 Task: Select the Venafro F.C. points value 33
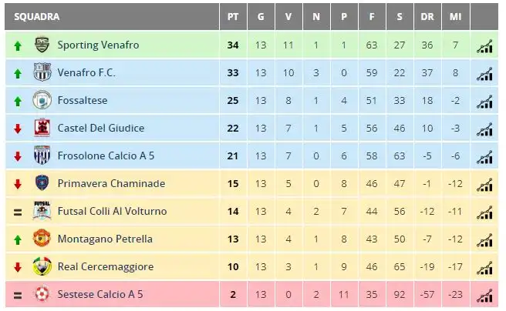tap(233, 73)
